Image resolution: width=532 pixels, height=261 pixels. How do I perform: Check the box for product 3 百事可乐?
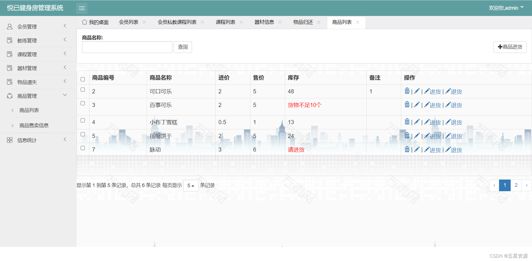pyautogui.click(x=83, y=103)
